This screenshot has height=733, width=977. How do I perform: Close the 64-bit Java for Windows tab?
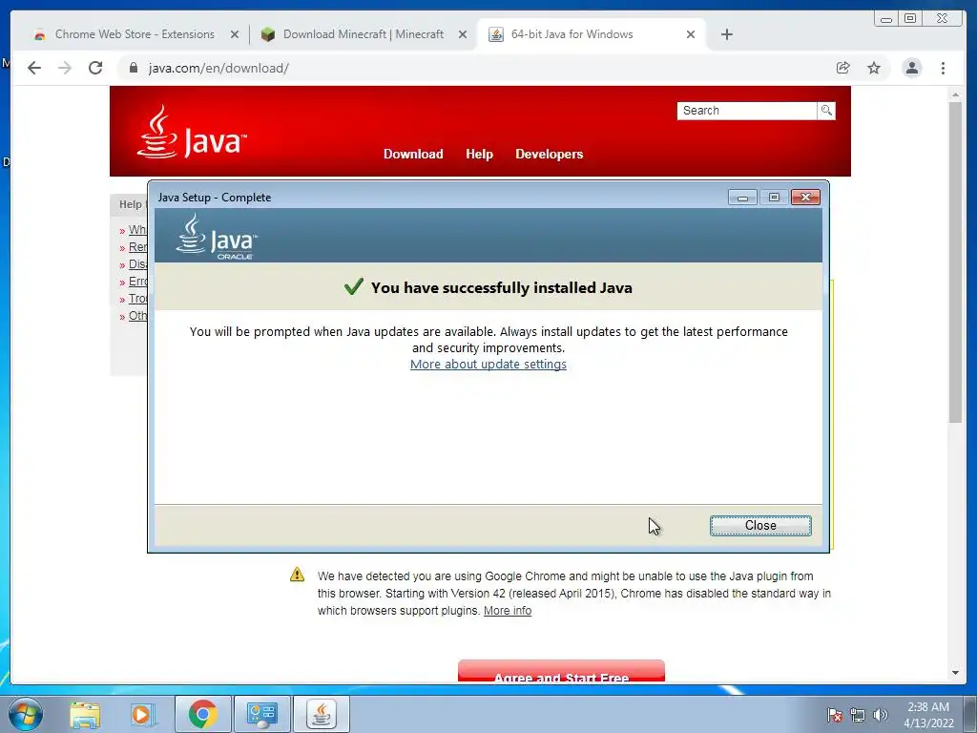point(691,35)
